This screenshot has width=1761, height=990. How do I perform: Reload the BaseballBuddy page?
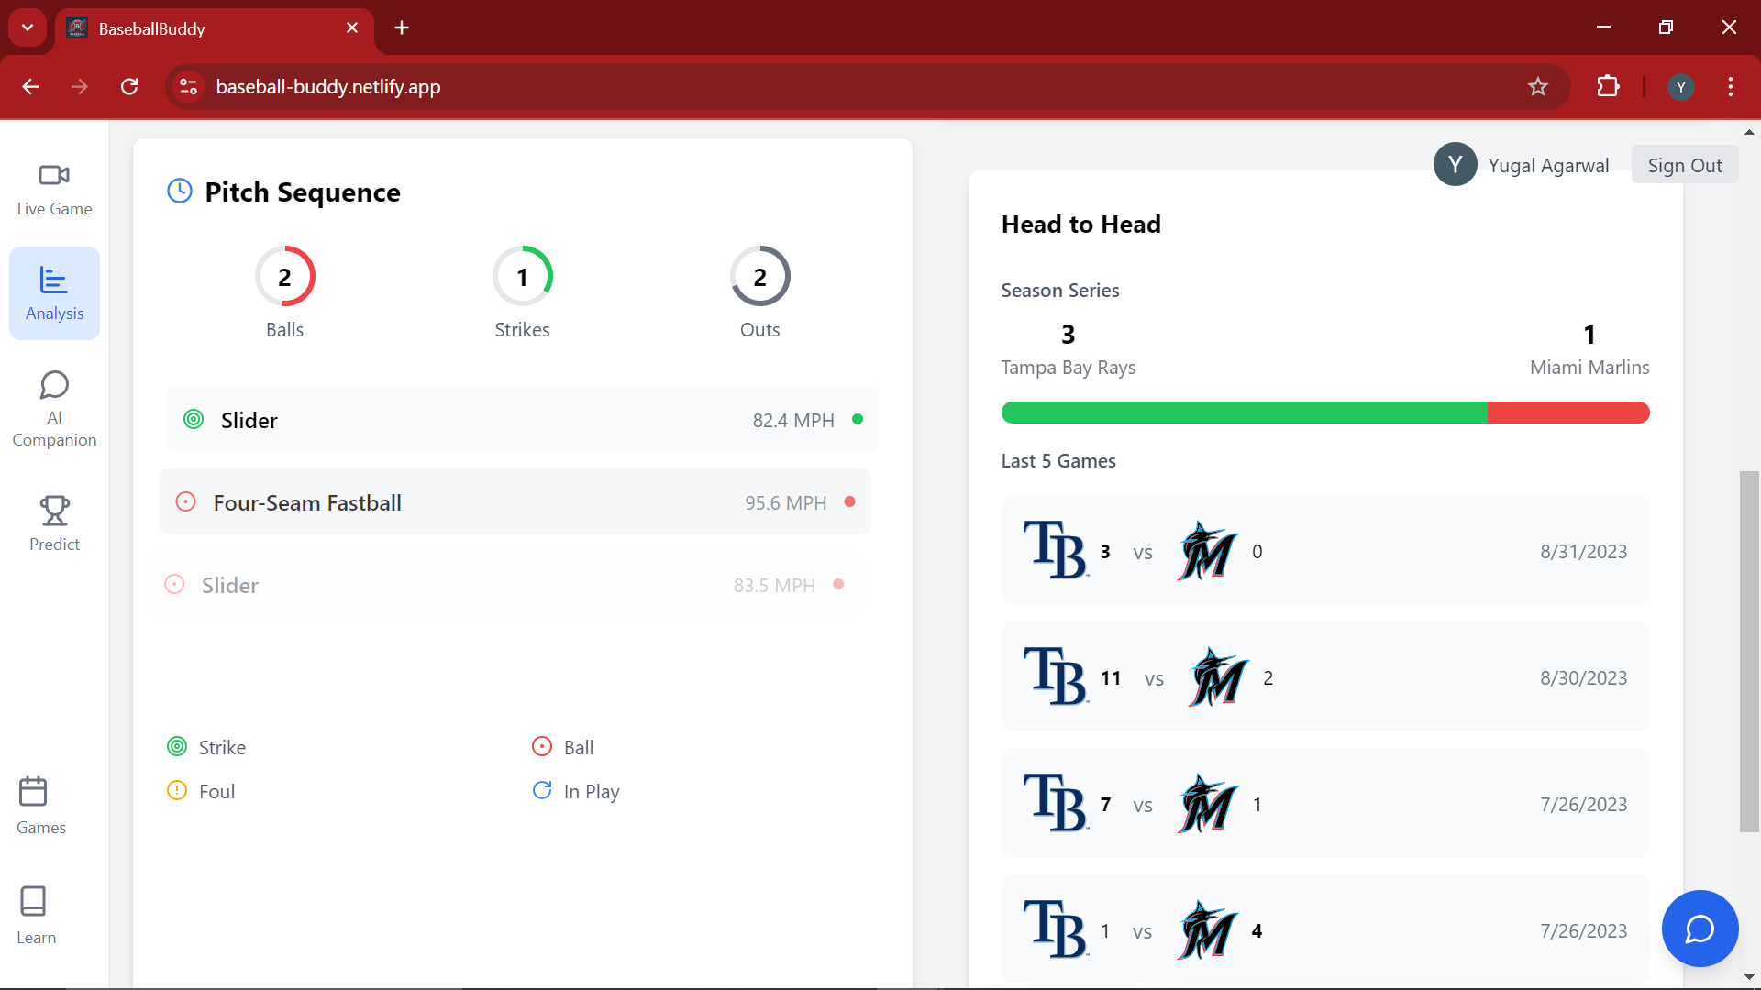[x=129, y=86]
